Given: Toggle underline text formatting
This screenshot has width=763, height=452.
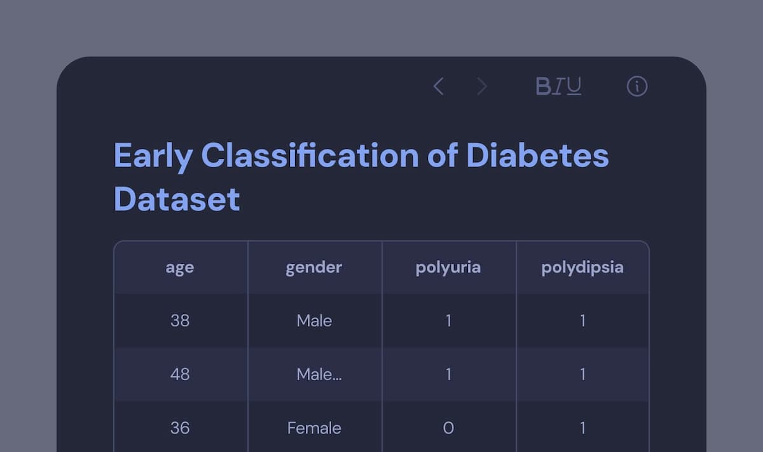Looking at the screenshot, I should [574, 86].
